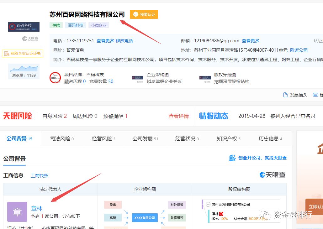Click the 立即认证 orange button

pos(314,207)
